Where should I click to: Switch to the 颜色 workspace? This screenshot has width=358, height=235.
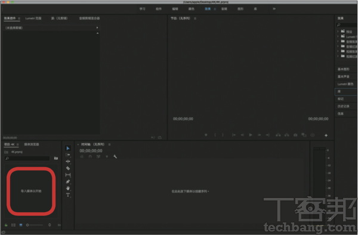click(192, 9)
